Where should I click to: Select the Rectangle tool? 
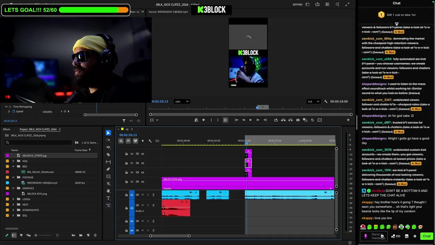(x=108, y=176)
